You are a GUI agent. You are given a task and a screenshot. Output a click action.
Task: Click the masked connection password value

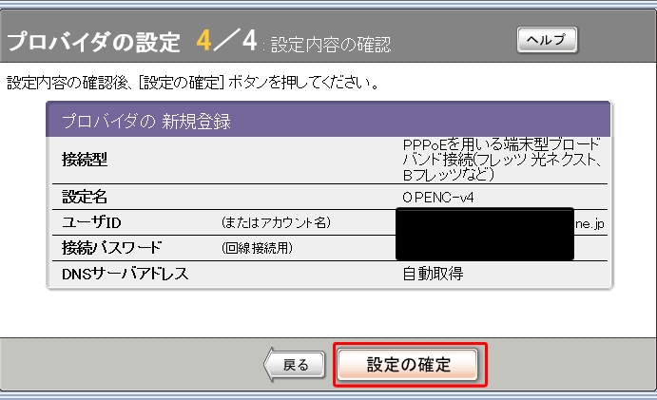485,246
